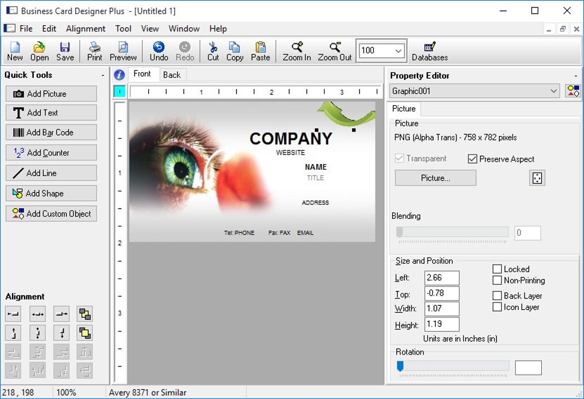Open the File menu
The height and width of the screenshot is (399, 584).
point(26,29)
